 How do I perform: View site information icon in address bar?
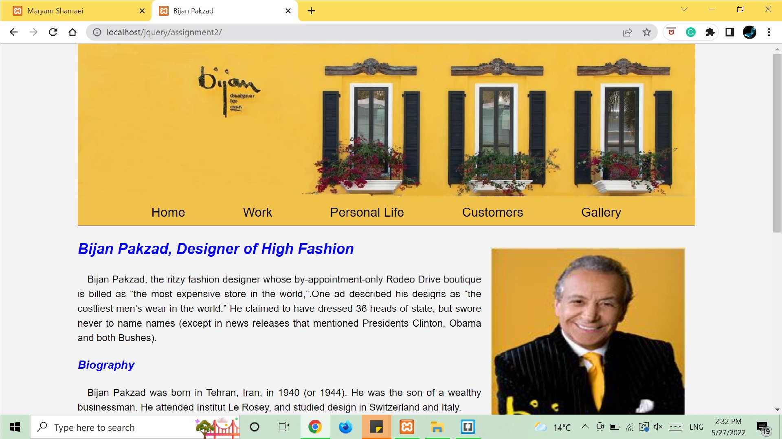(x=97, y=32)
